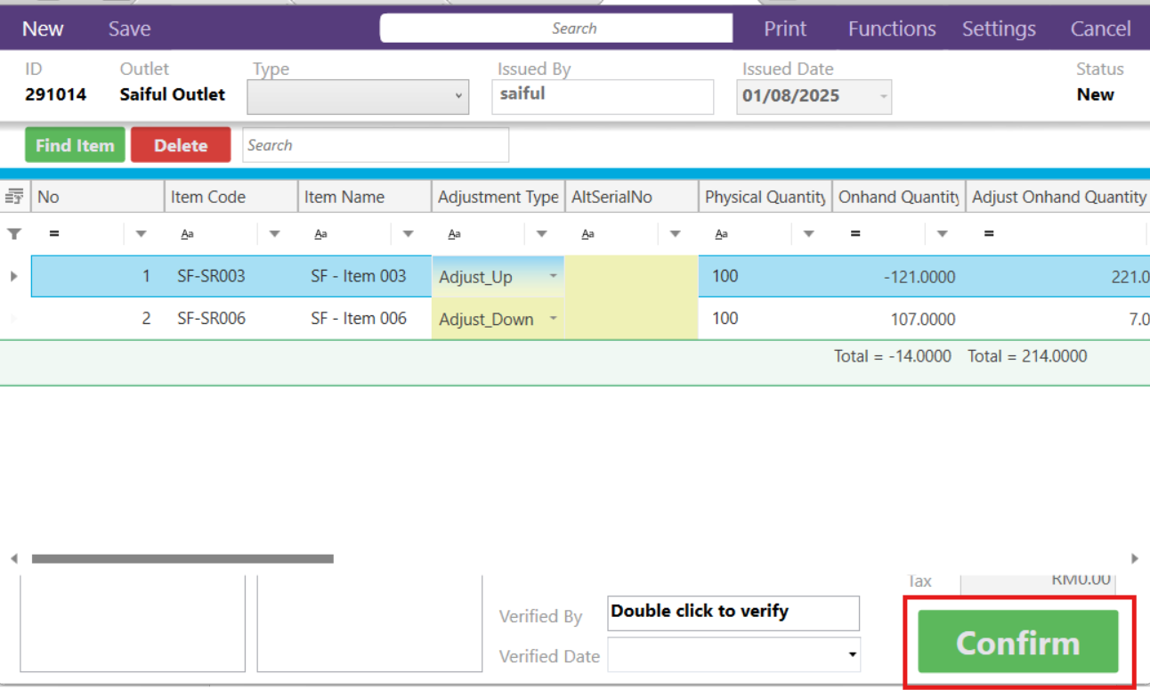Select the Aa filter icon under Item Name
The image size is (1150, 690).
320,233
